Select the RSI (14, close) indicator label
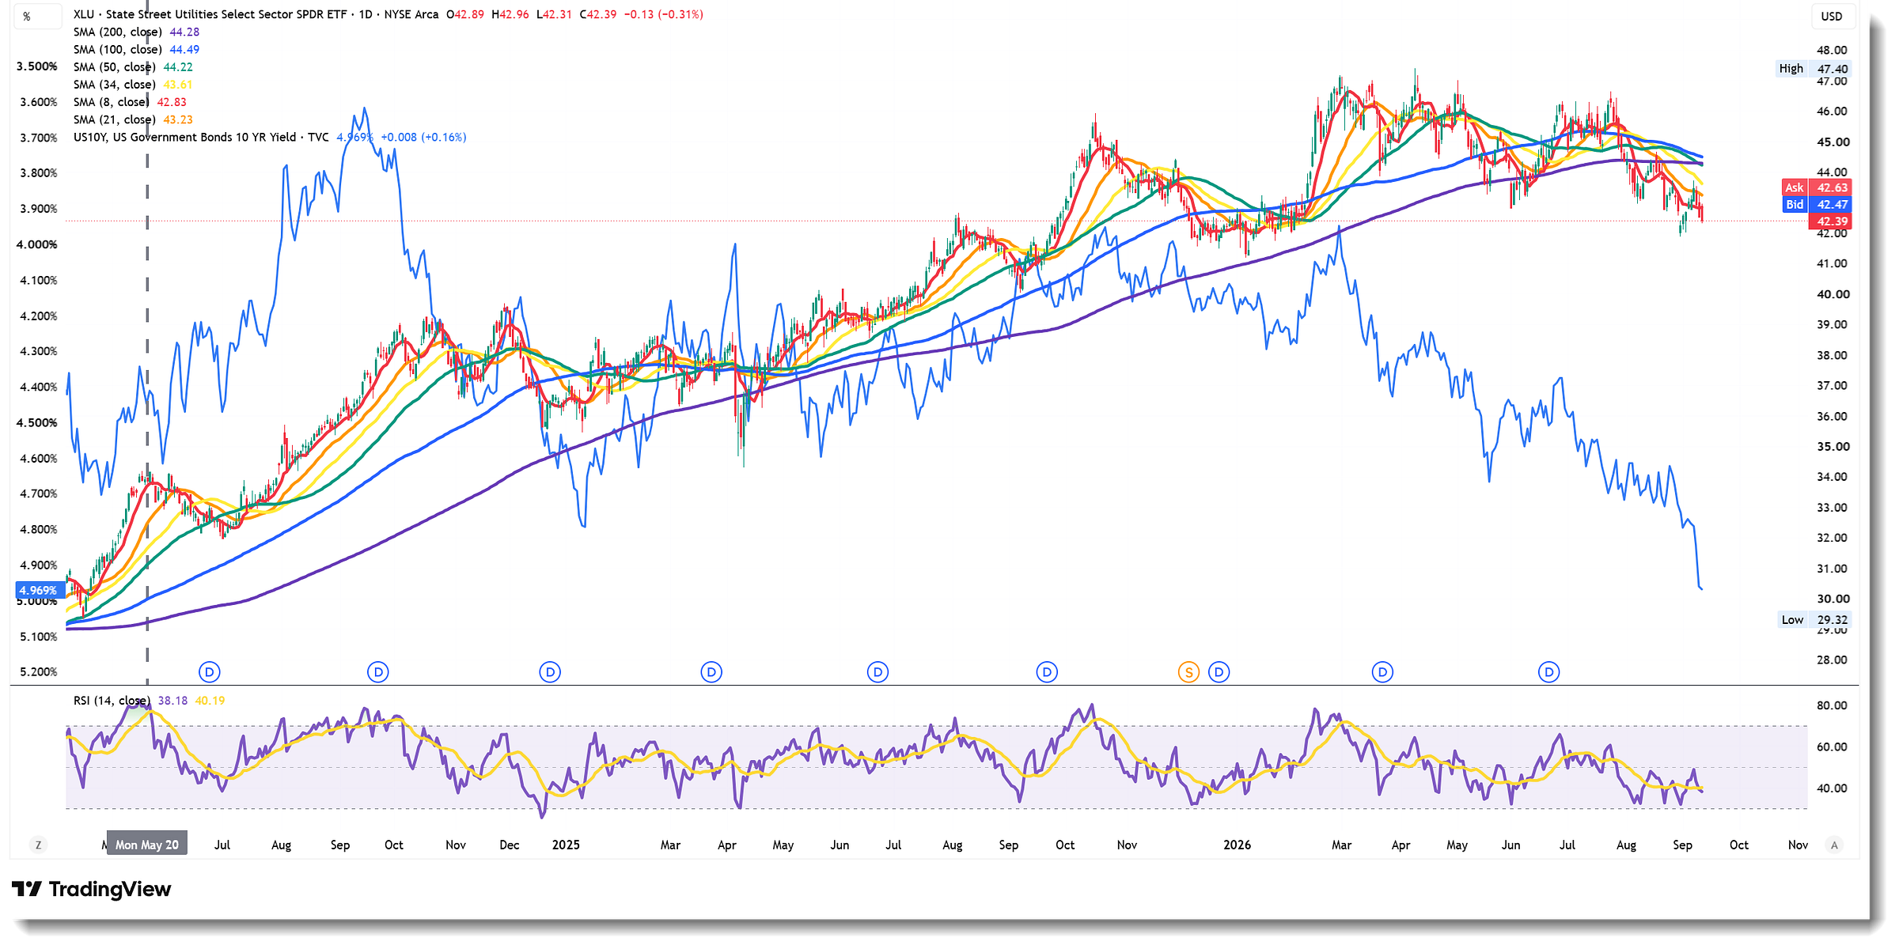This screenshot has height=949, width=1899. (112, 701)
